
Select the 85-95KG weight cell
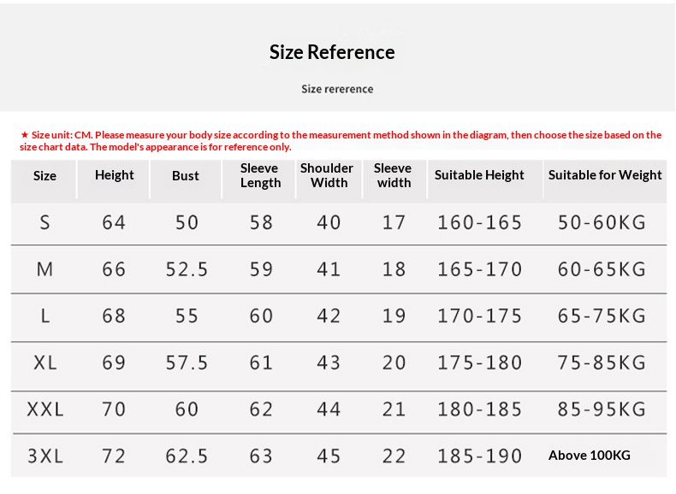(x=602, y=409)
